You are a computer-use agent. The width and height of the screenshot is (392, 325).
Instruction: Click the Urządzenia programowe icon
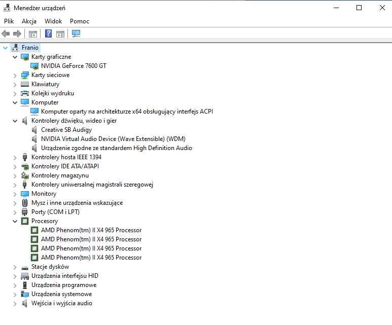point(25,285)
